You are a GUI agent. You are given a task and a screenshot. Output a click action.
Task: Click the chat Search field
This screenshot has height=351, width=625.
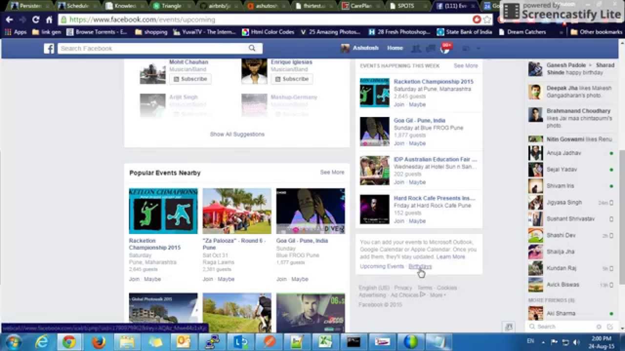point(562,327)
